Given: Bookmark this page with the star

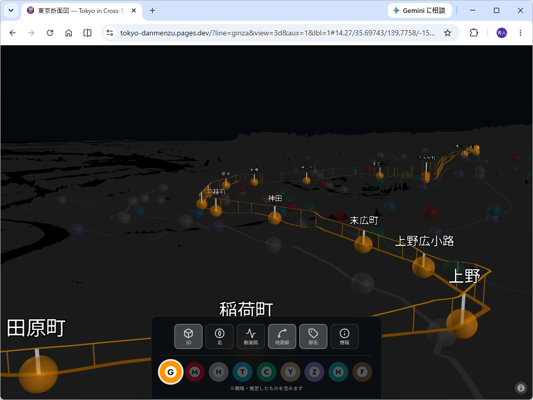Looking at the screenshot, I should point(448,33).
